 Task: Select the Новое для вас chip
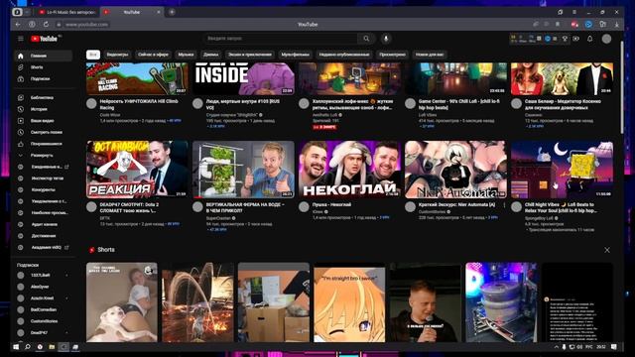point(430,55)
